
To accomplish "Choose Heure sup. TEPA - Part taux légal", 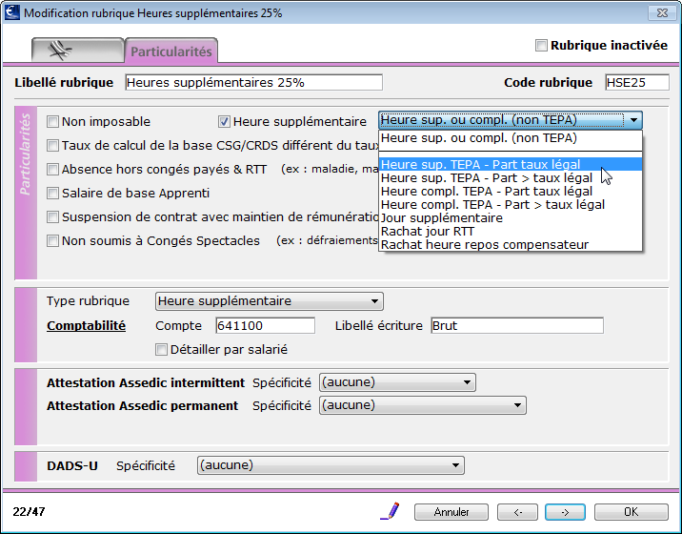I will pos(511,164).
